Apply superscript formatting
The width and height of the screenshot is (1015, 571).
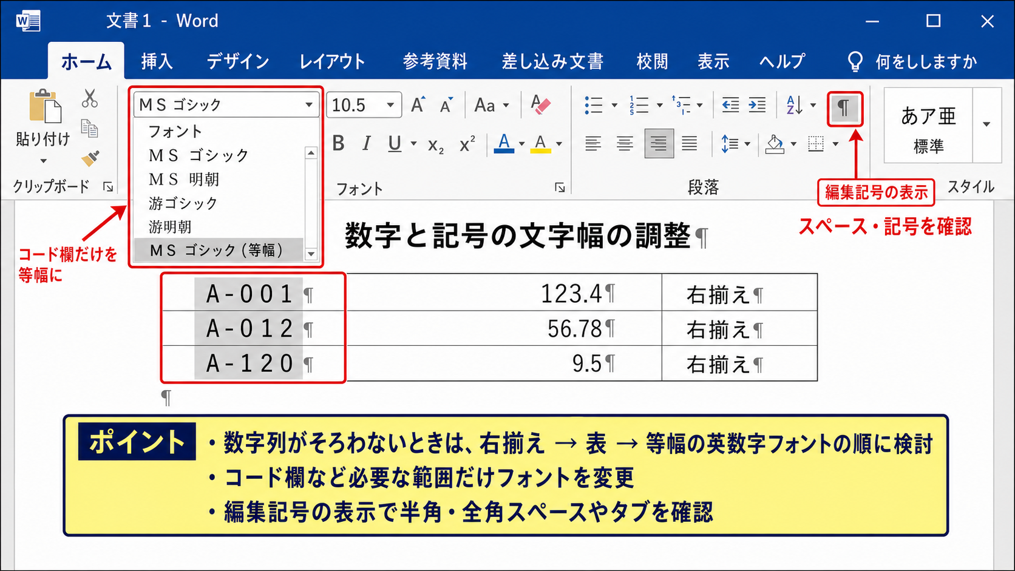tap(467, 144)
